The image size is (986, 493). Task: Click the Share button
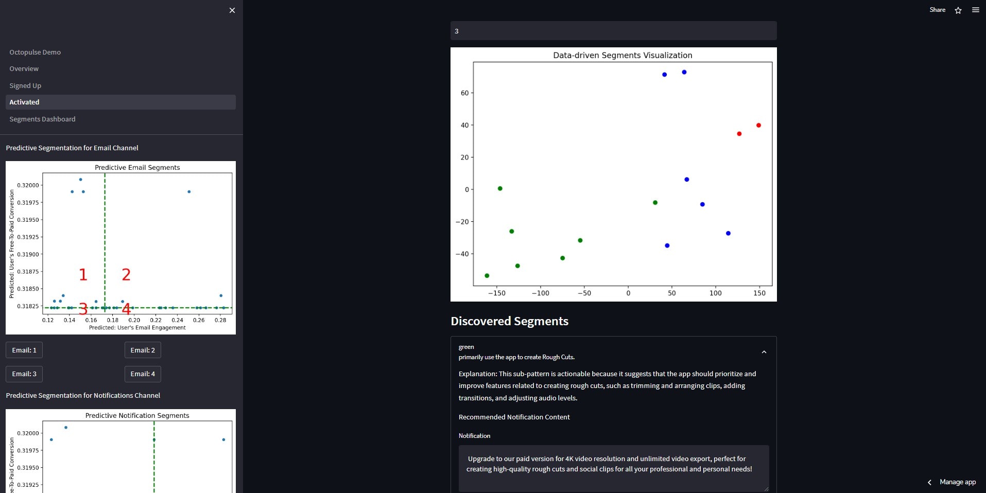point(937,10)
